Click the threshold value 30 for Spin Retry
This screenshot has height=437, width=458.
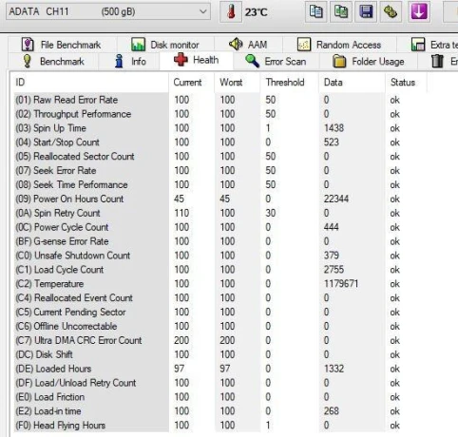(x=271, y=213)
